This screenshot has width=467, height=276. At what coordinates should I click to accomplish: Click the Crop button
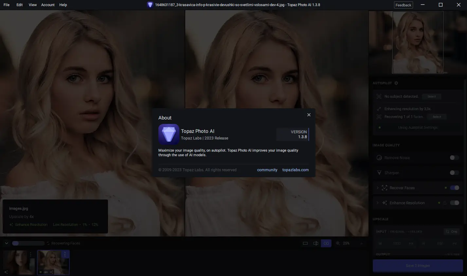point(451,232)
